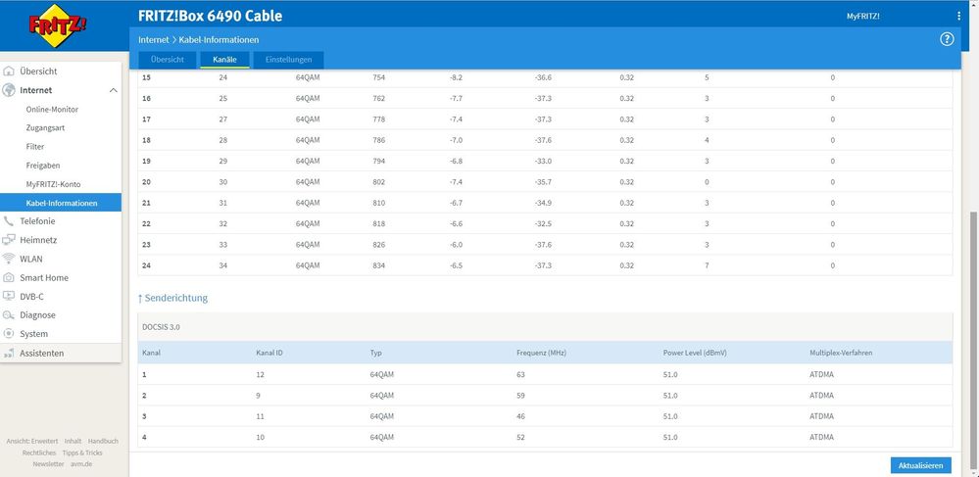Open Zugangsart in the sidebar
Image resolution: width=979 pixels, height=477 pixels.
coord(45,128)
